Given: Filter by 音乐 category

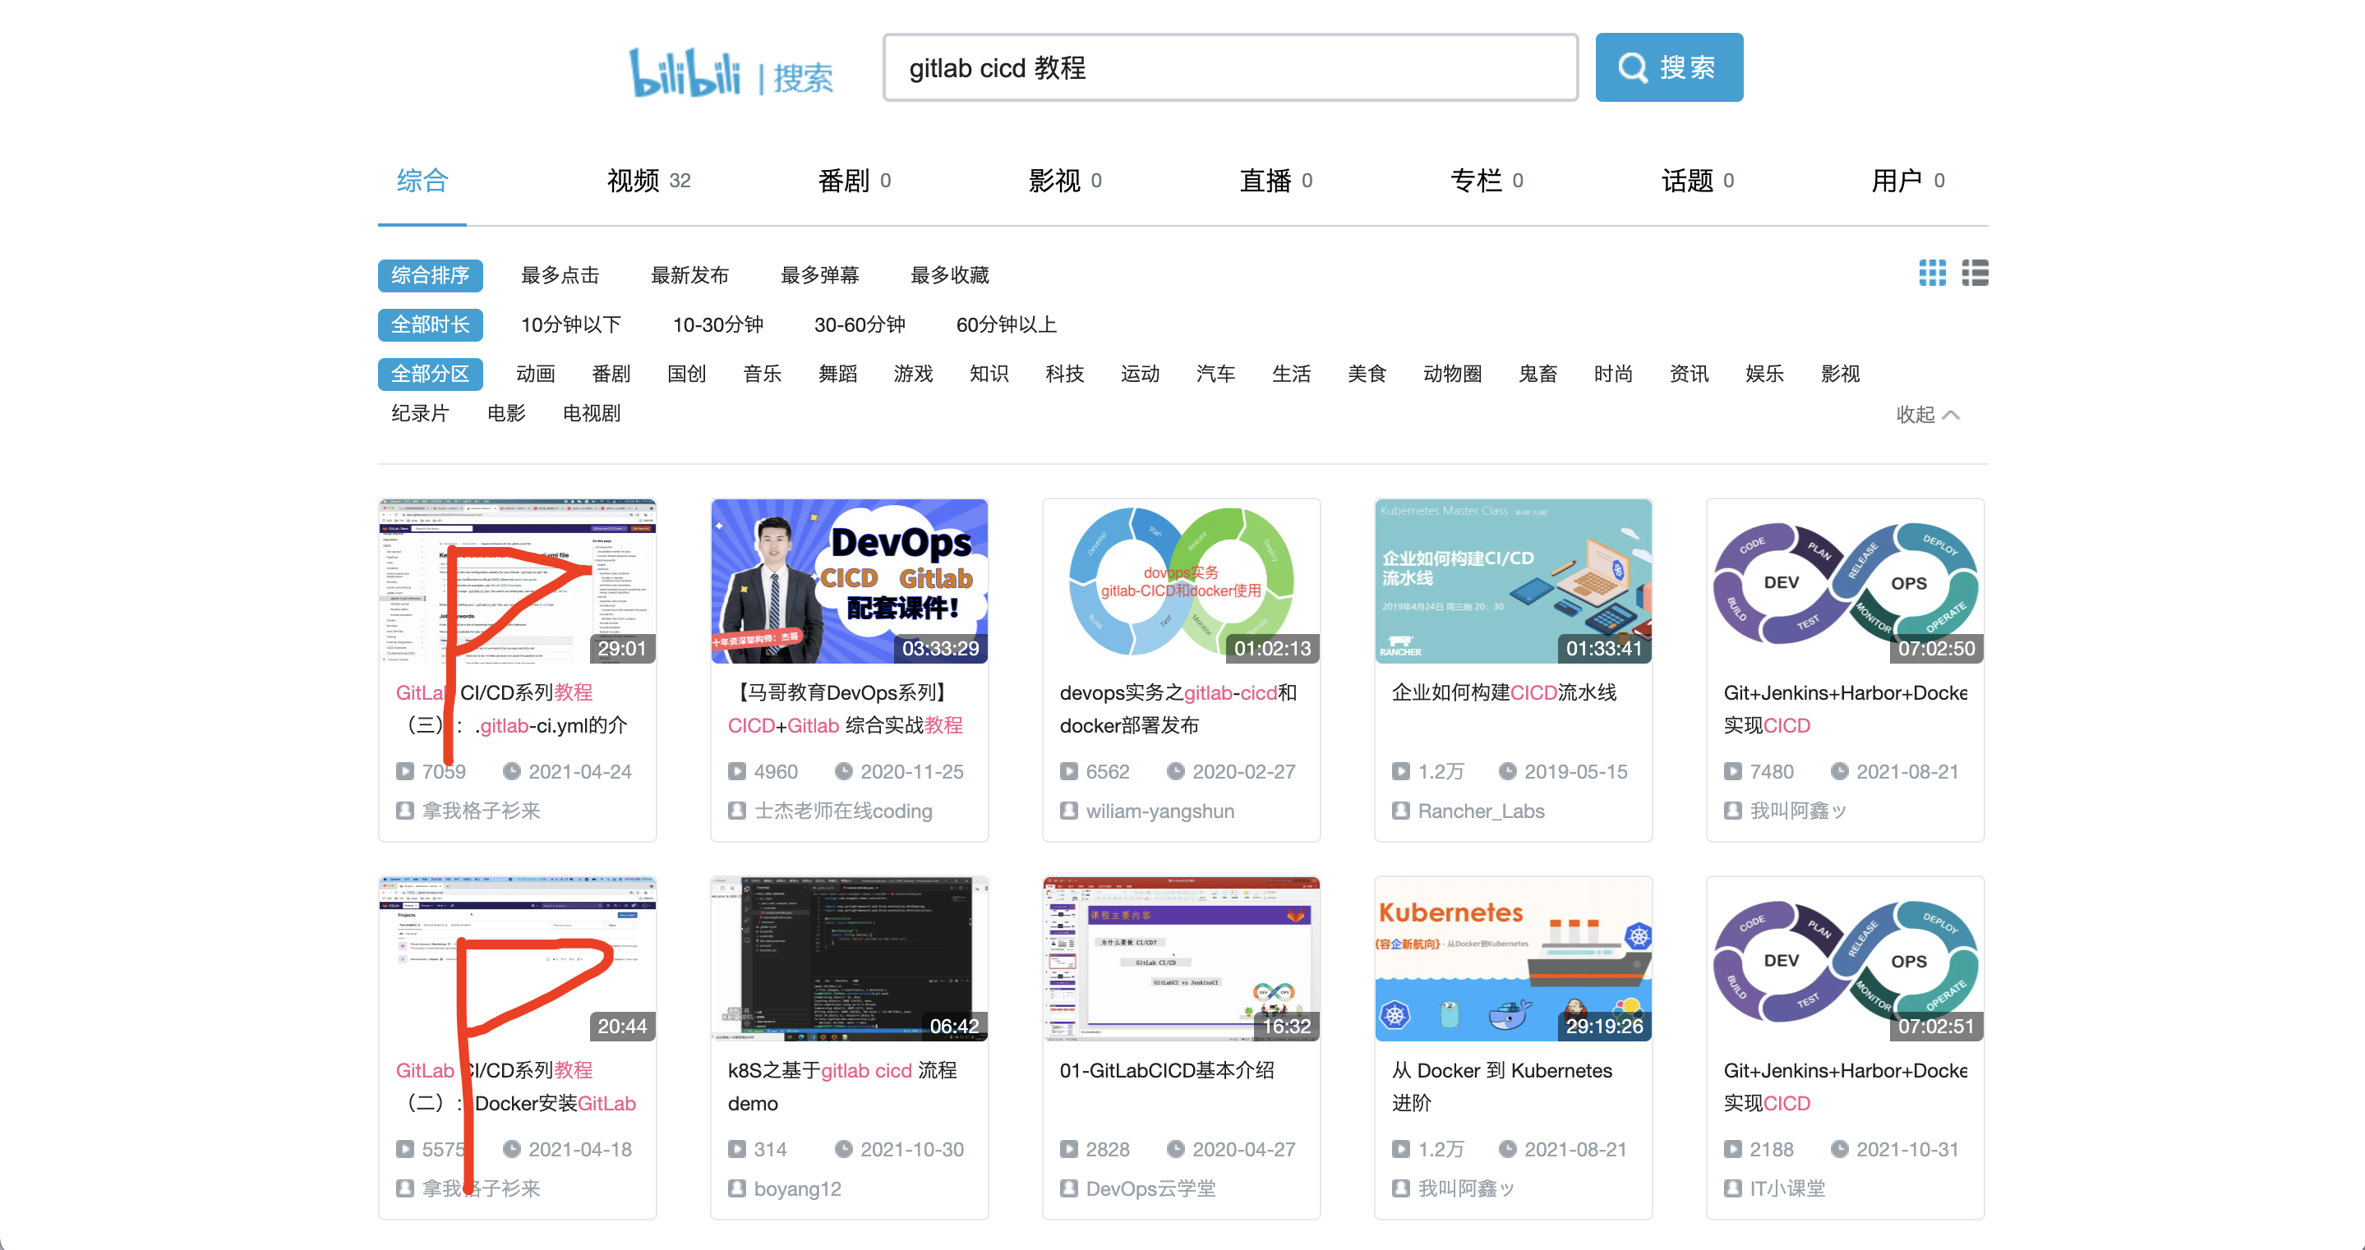Looking at the screenshot, I should [x=762, y=375].
